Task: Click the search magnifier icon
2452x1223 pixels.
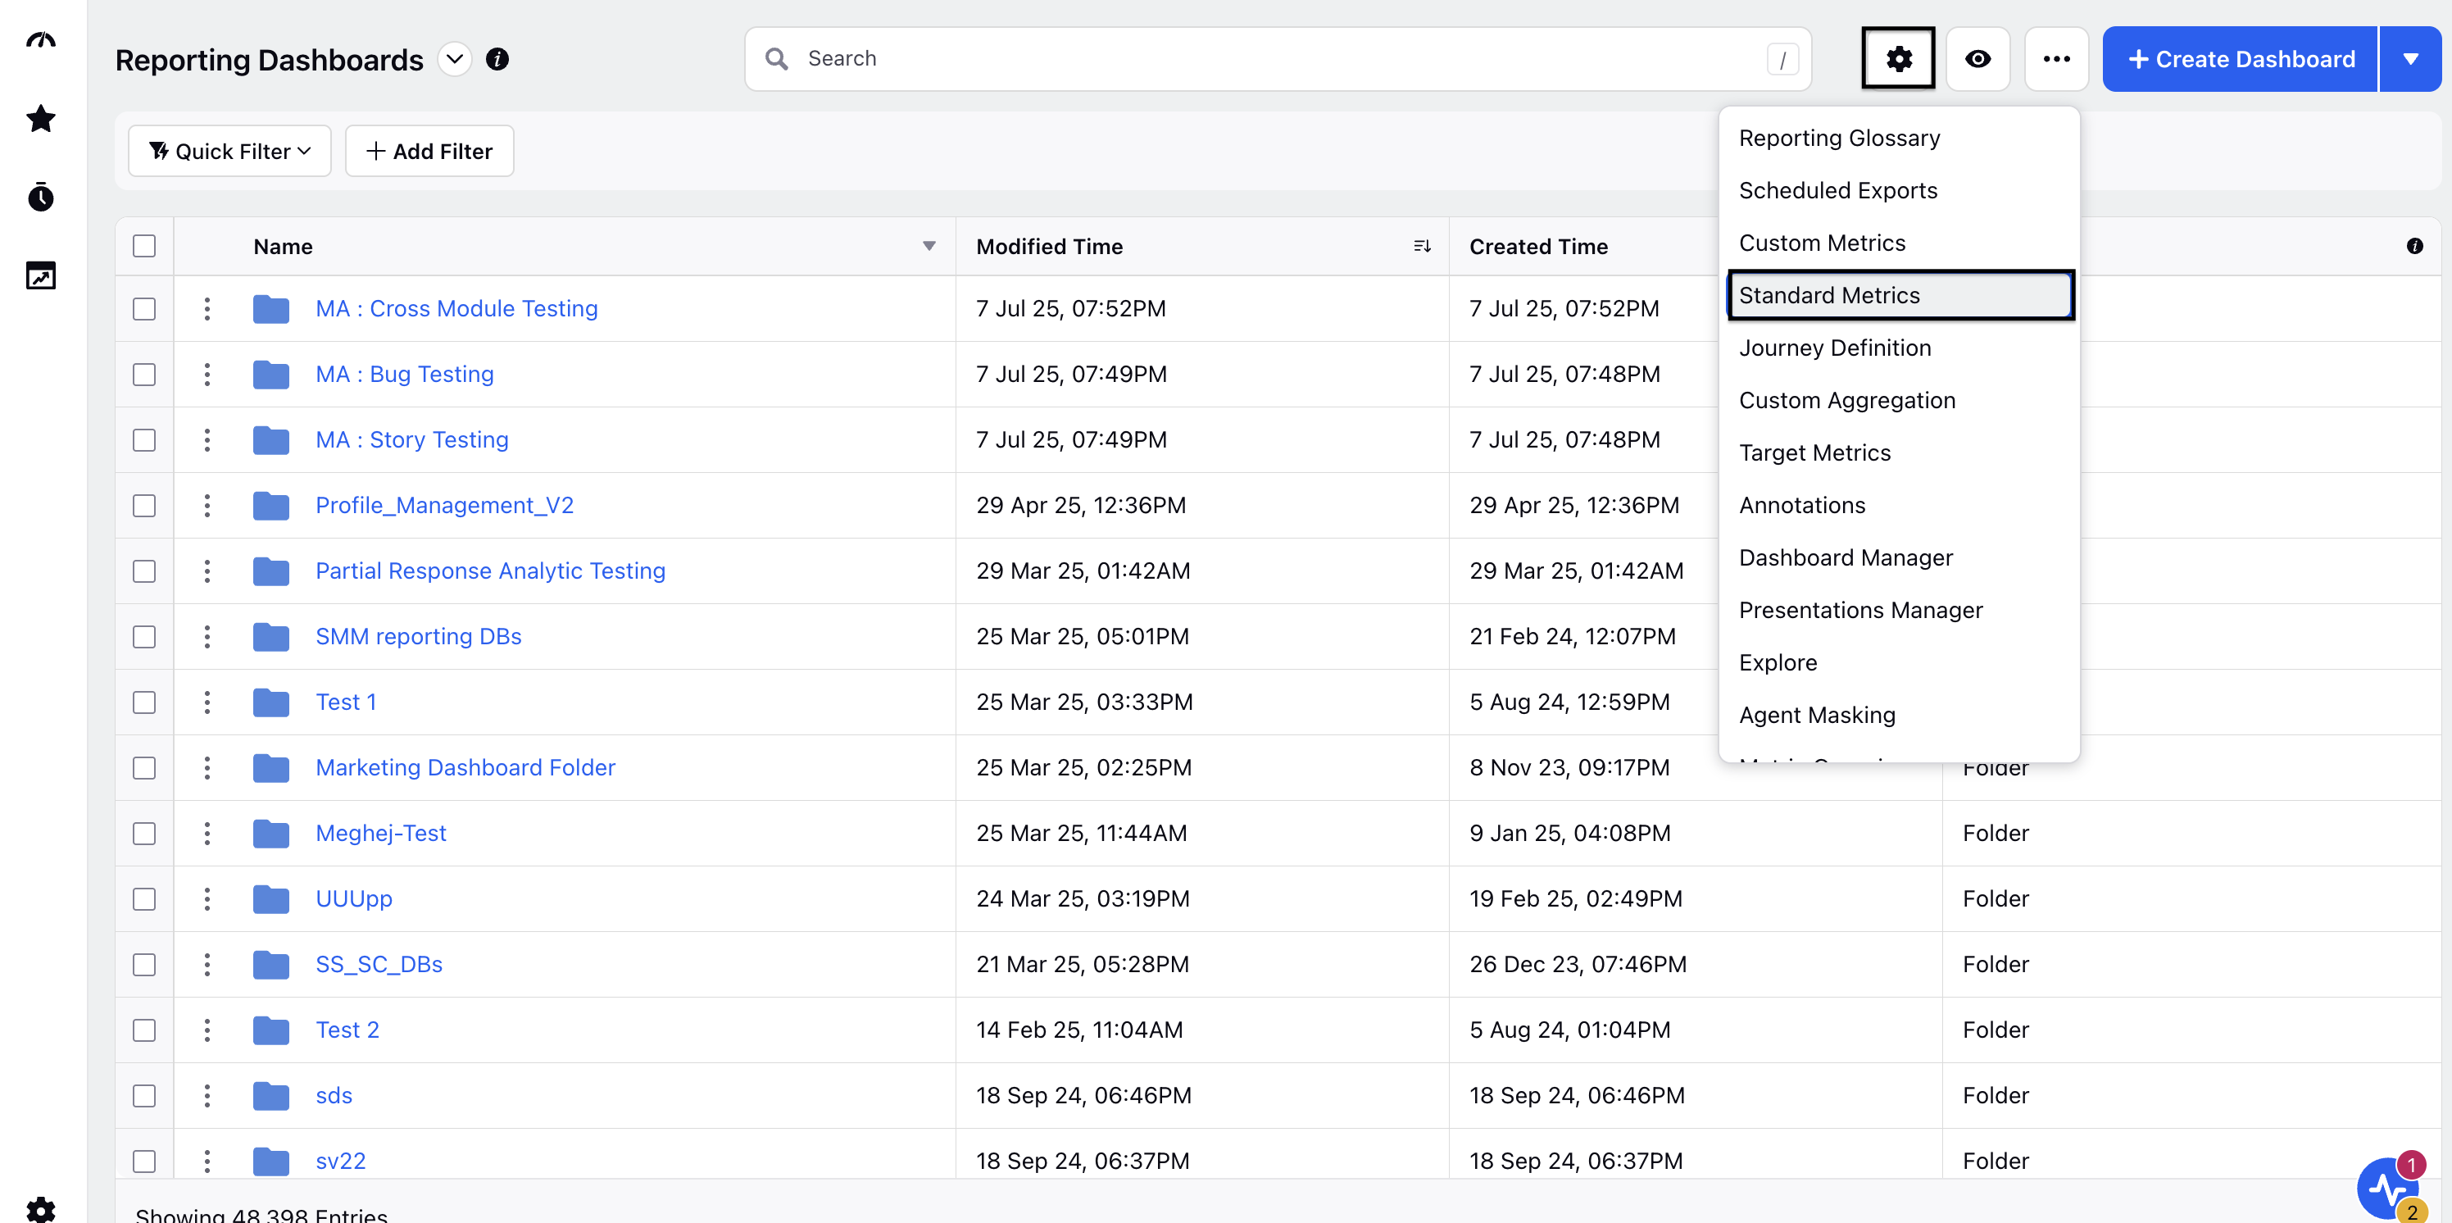Action: pos(777,59)
